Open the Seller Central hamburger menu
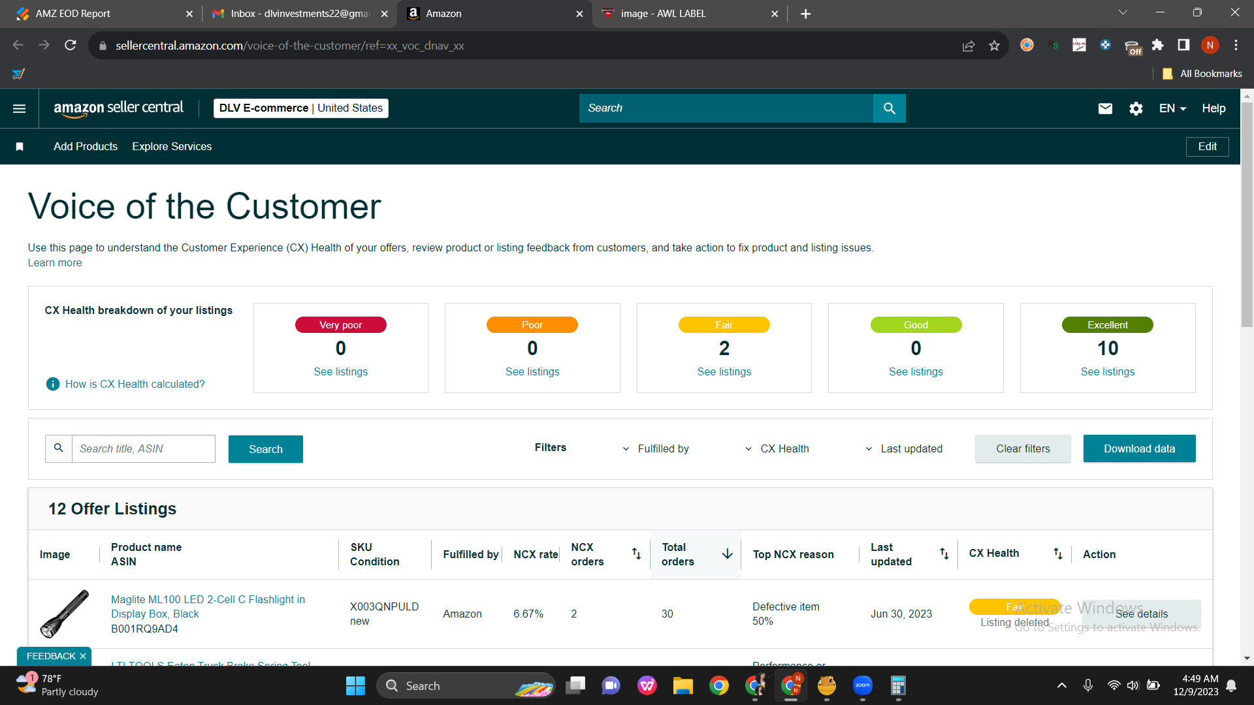 pyautogui.click(x=20, y=108)
